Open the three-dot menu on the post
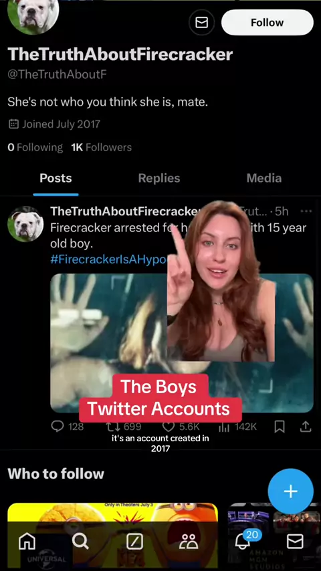 (x=306, y=211)
